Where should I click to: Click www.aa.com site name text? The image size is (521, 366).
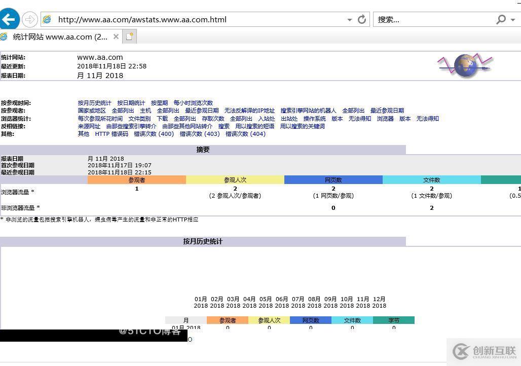100,57
